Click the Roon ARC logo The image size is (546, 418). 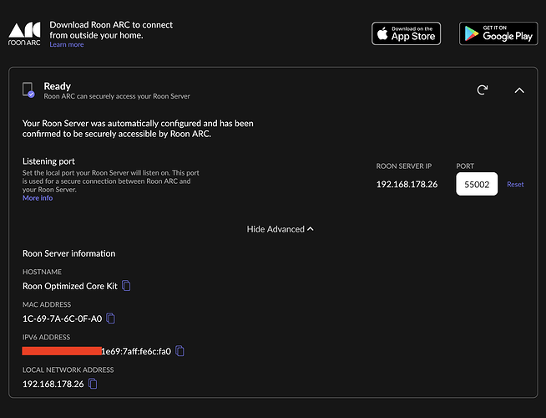[x=23, y=34]
